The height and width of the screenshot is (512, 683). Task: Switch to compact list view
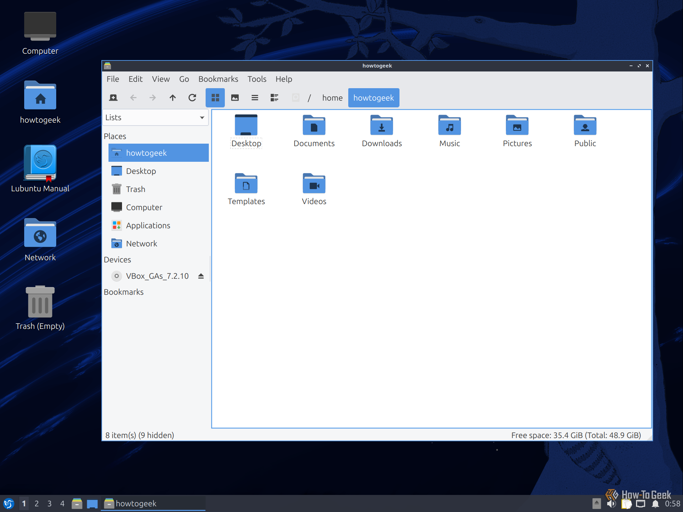pos(255,98)
